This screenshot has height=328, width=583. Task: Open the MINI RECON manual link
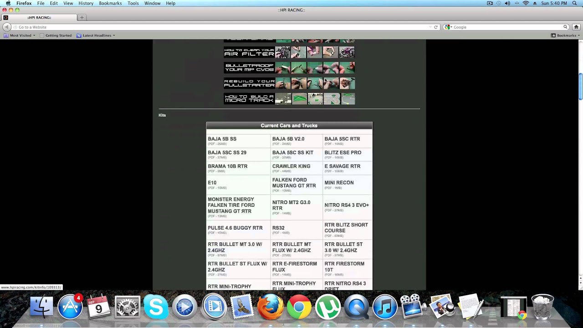pos(339,183)
